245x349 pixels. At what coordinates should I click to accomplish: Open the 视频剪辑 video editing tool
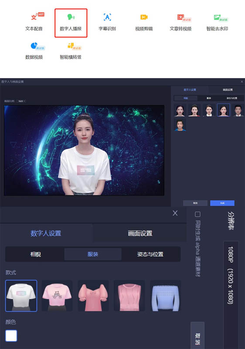[144, 22]
